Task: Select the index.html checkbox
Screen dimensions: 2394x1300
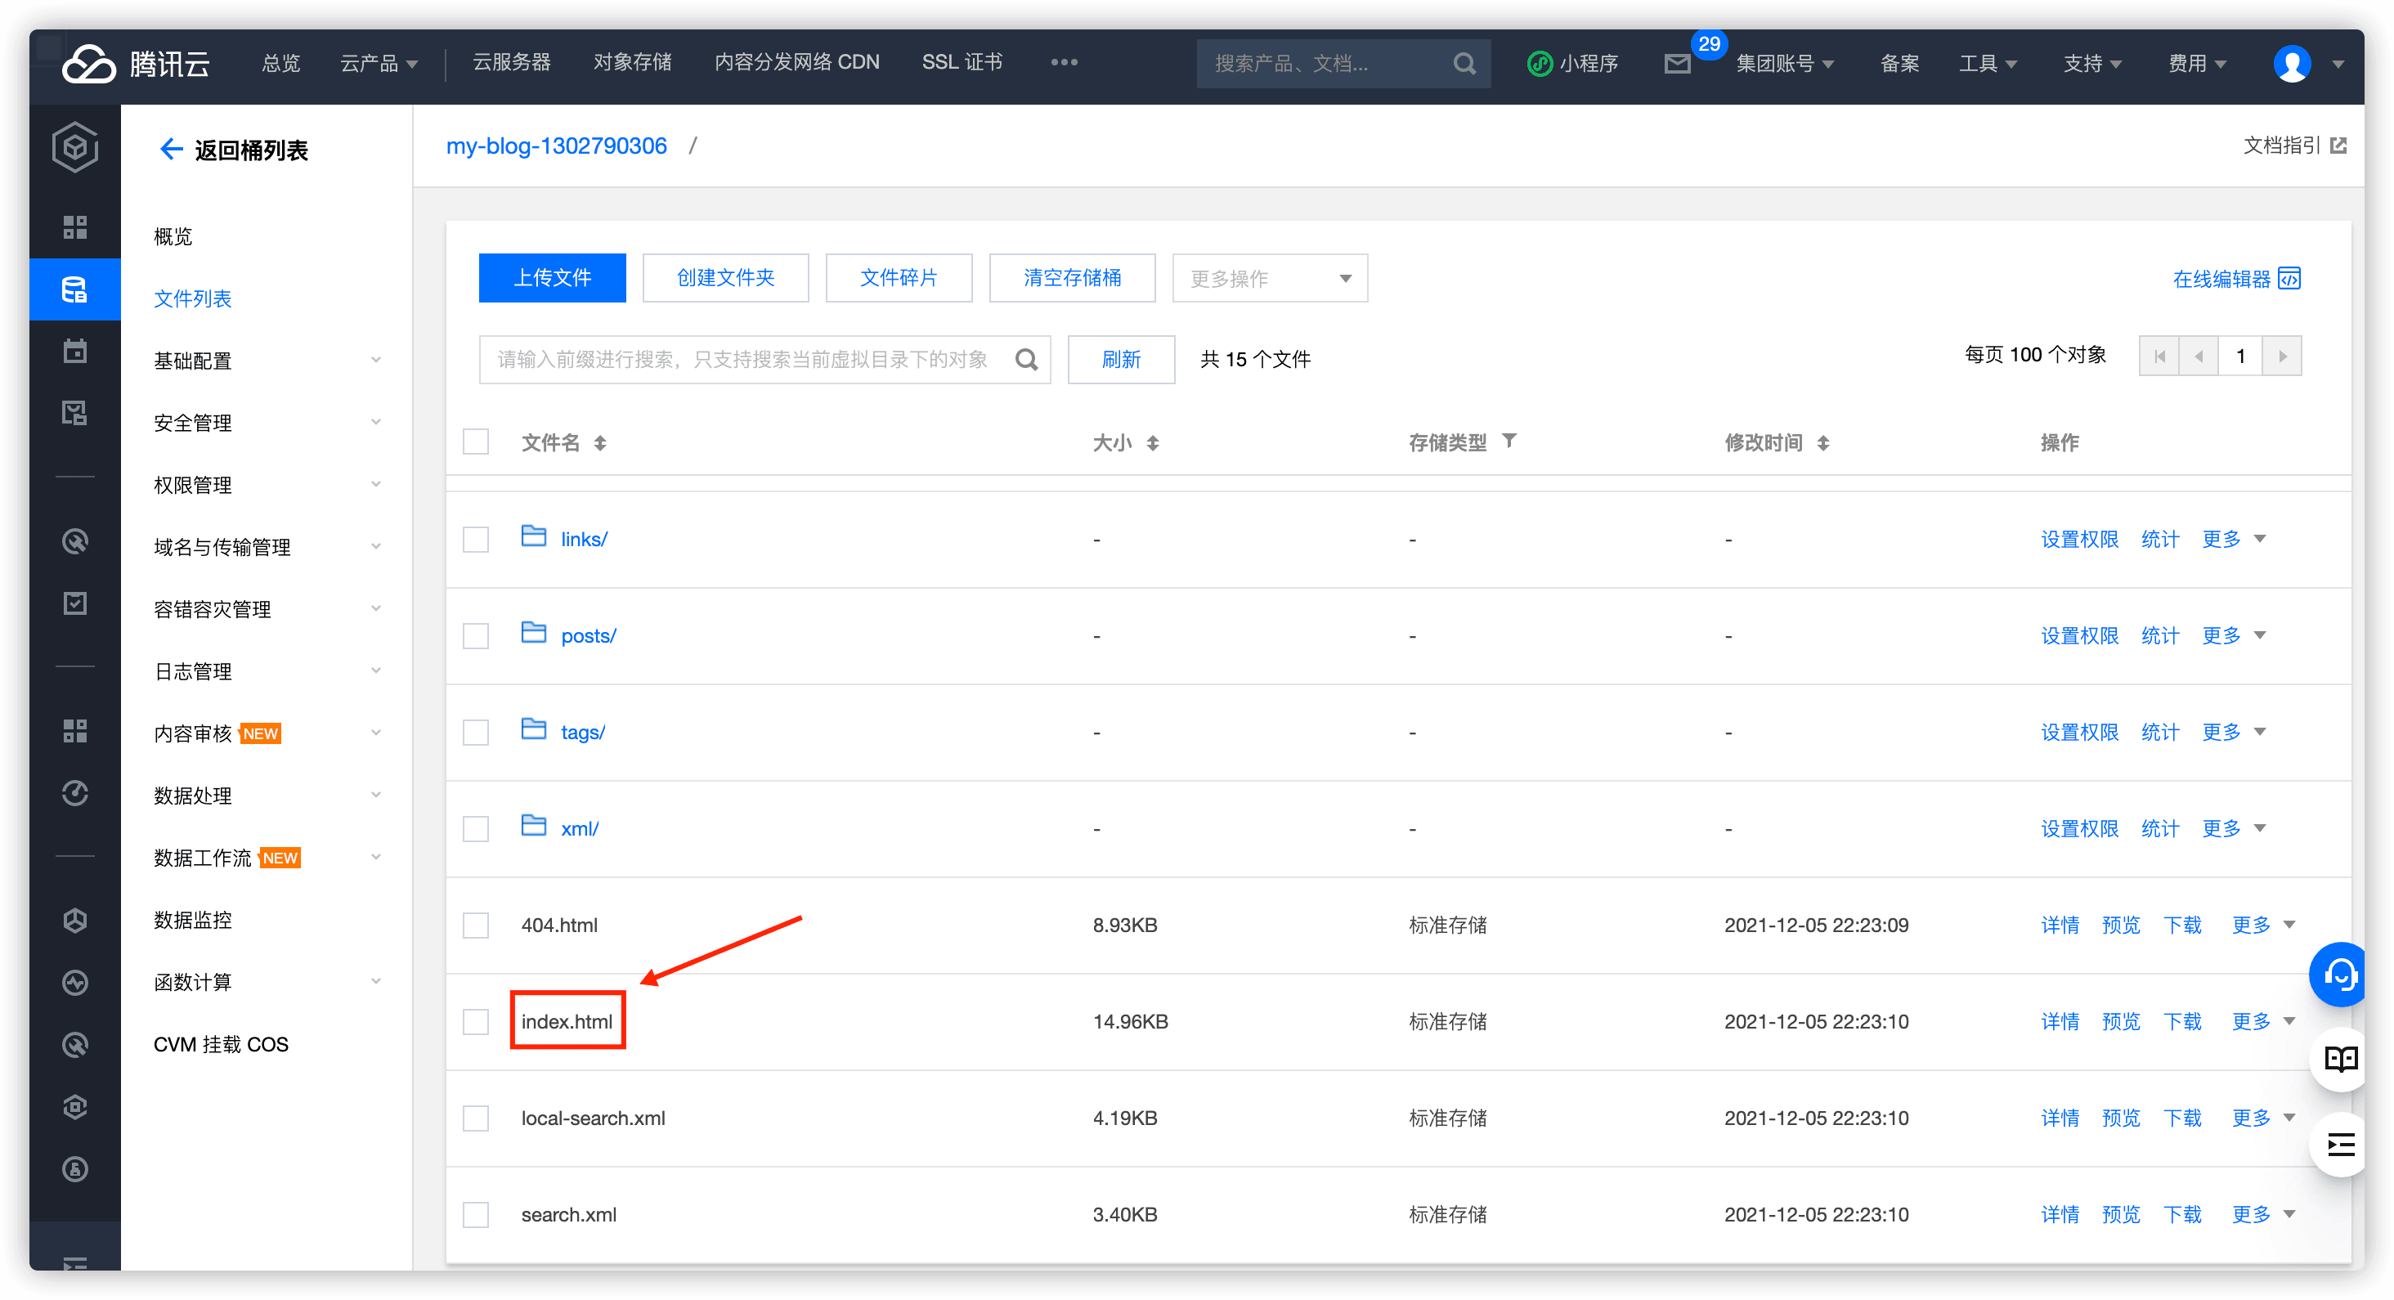Action: [x=476, y=1022]
